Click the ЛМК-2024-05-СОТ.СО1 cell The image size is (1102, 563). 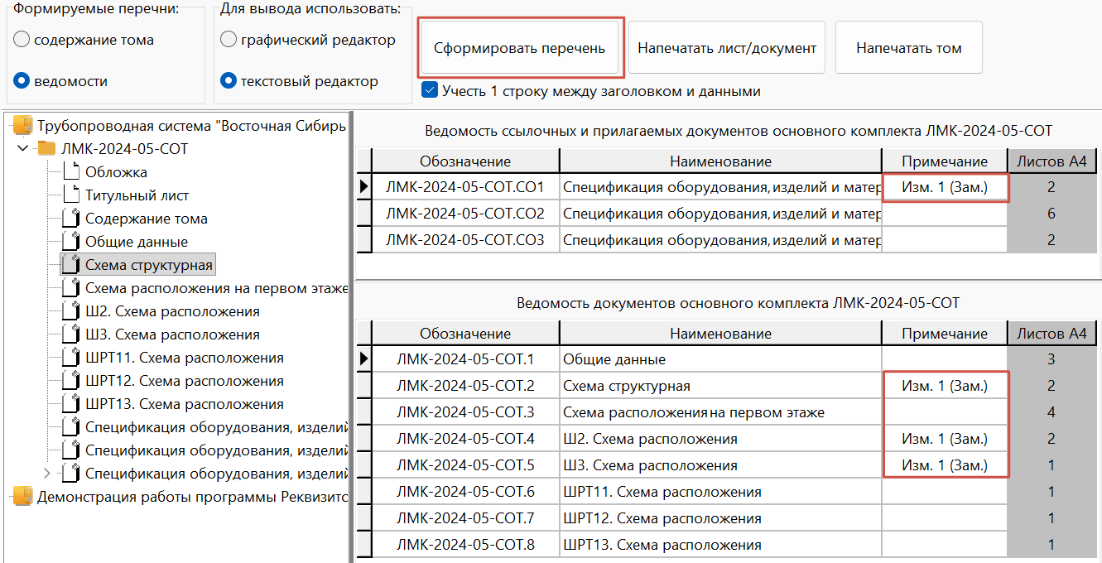[x=465, y=187]
